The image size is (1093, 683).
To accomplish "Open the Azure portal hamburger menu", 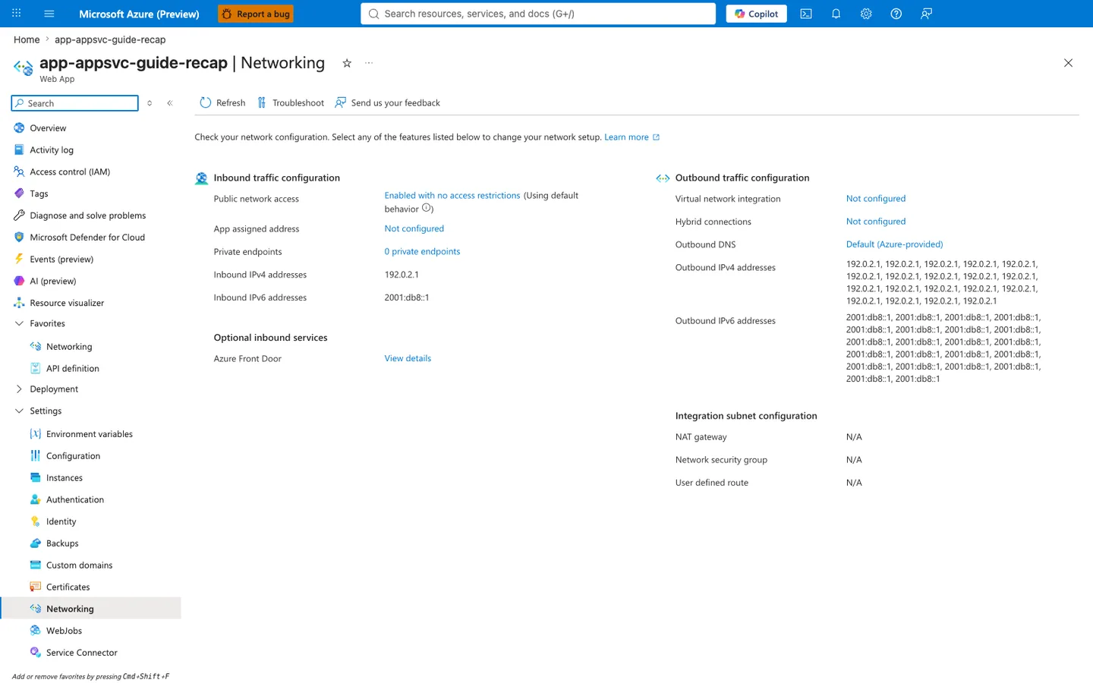I will pyautogui.click(x=49, y=14).
